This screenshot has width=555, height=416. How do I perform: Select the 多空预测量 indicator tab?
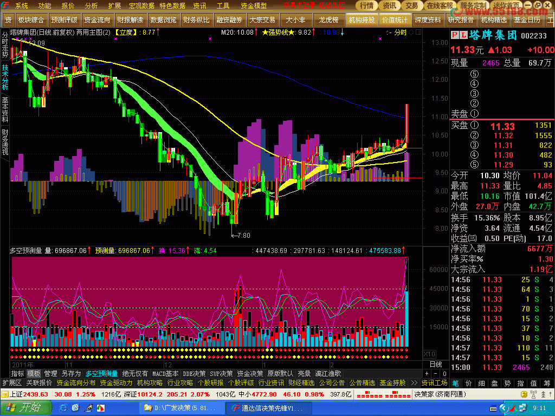101,374
